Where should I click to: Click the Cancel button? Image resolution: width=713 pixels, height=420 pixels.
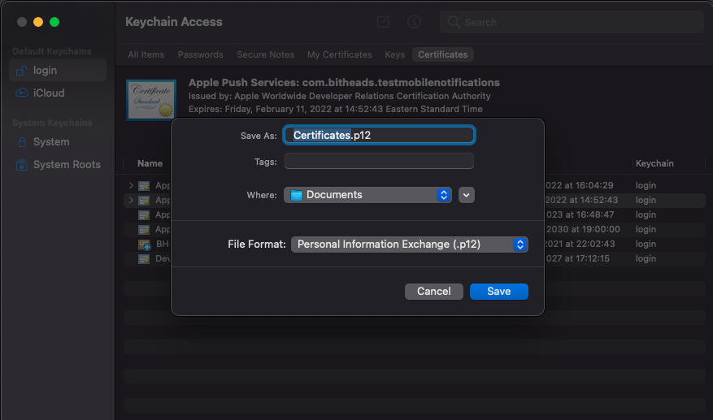point(434,292)
